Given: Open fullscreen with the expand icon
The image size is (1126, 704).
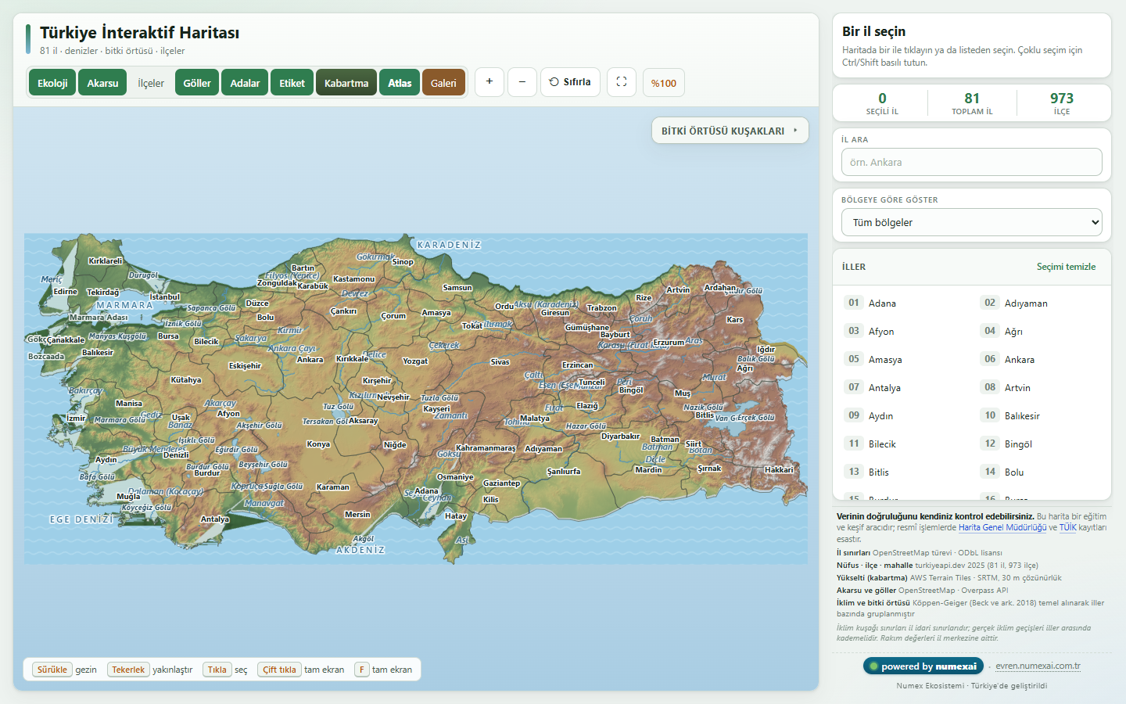Looking at the screenshot, I should 622,81.
